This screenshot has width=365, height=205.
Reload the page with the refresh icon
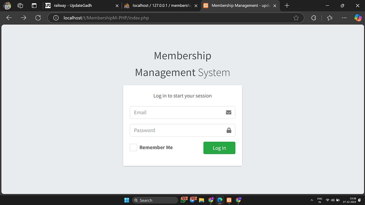38,18
